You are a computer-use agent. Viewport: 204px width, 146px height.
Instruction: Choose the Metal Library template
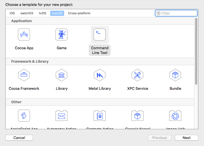coord(99,75)
